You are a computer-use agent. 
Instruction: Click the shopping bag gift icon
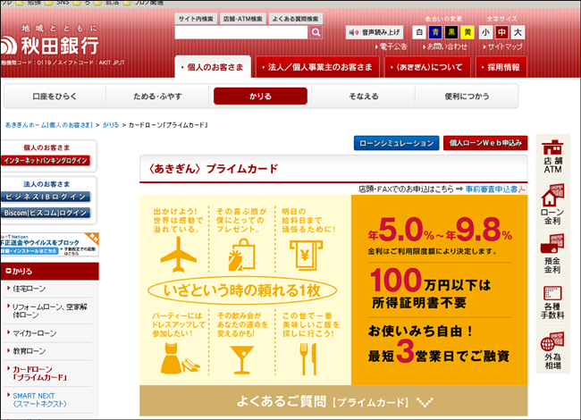click(x=241, y=255)
